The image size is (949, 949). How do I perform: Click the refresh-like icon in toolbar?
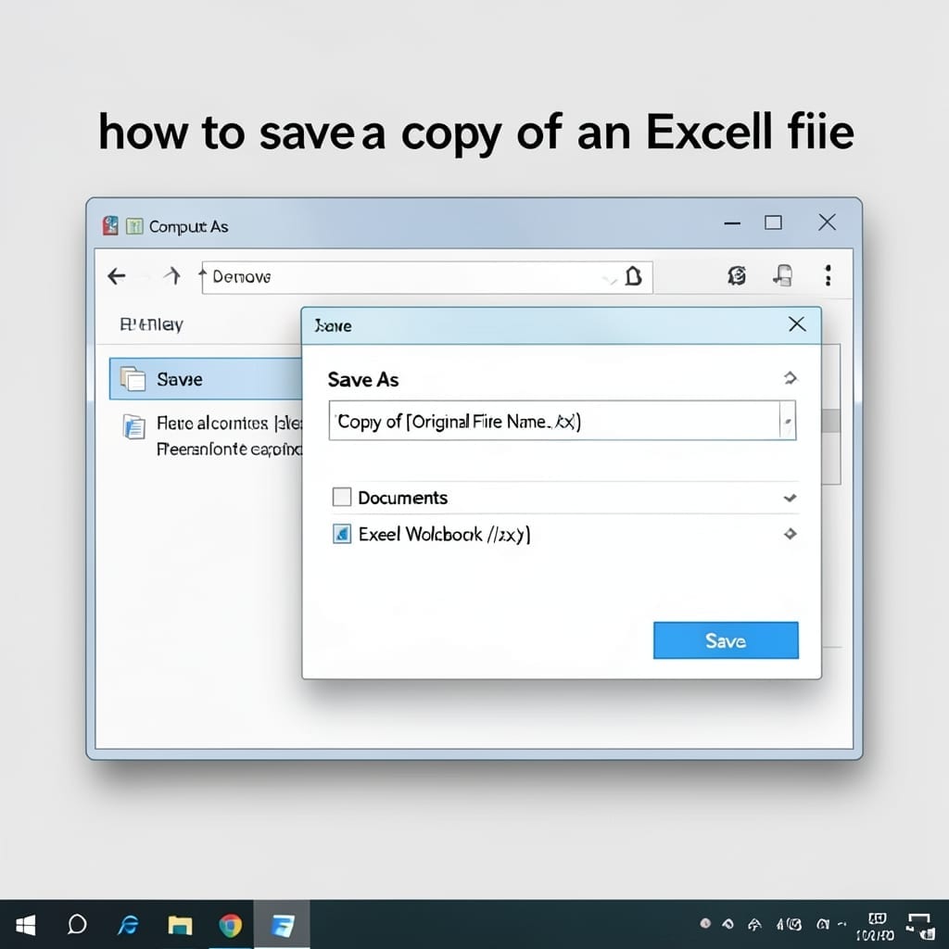(737, 276)
